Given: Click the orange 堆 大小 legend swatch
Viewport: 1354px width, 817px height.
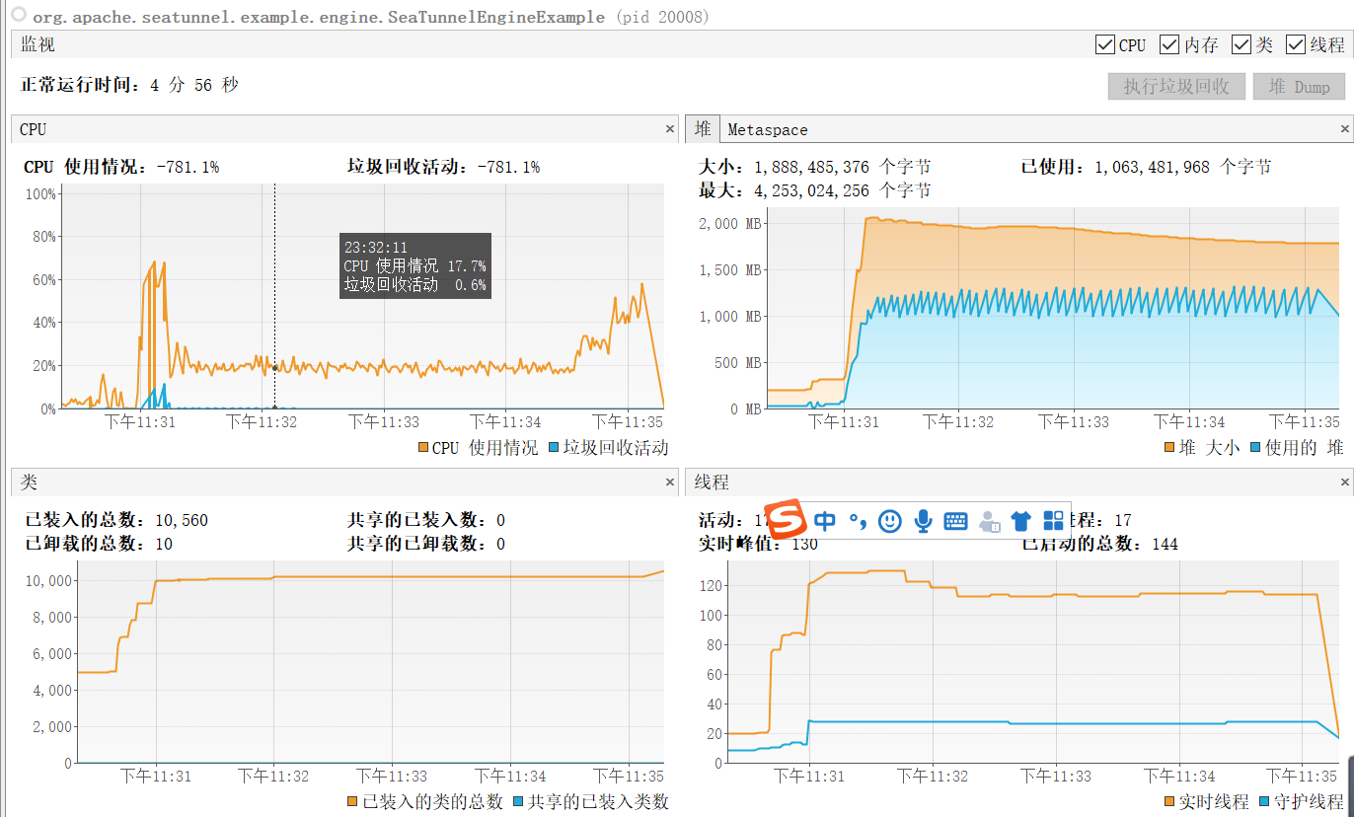Looking at the screenshot, I should [1170, 448].
